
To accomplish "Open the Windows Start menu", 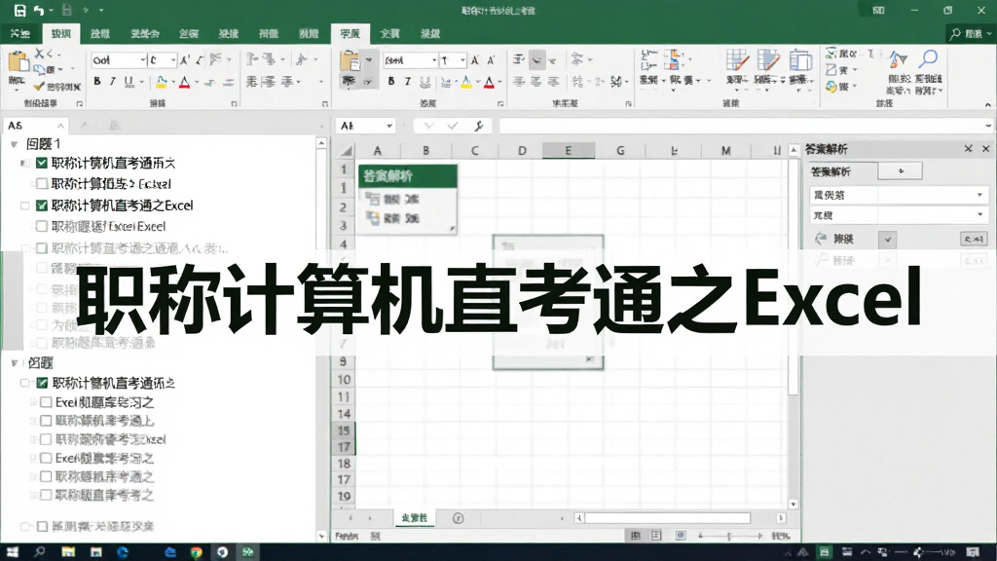I will click(x=12, y=552).
